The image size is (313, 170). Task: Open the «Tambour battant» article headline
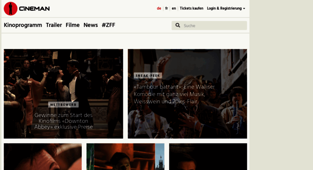(174, 94)
